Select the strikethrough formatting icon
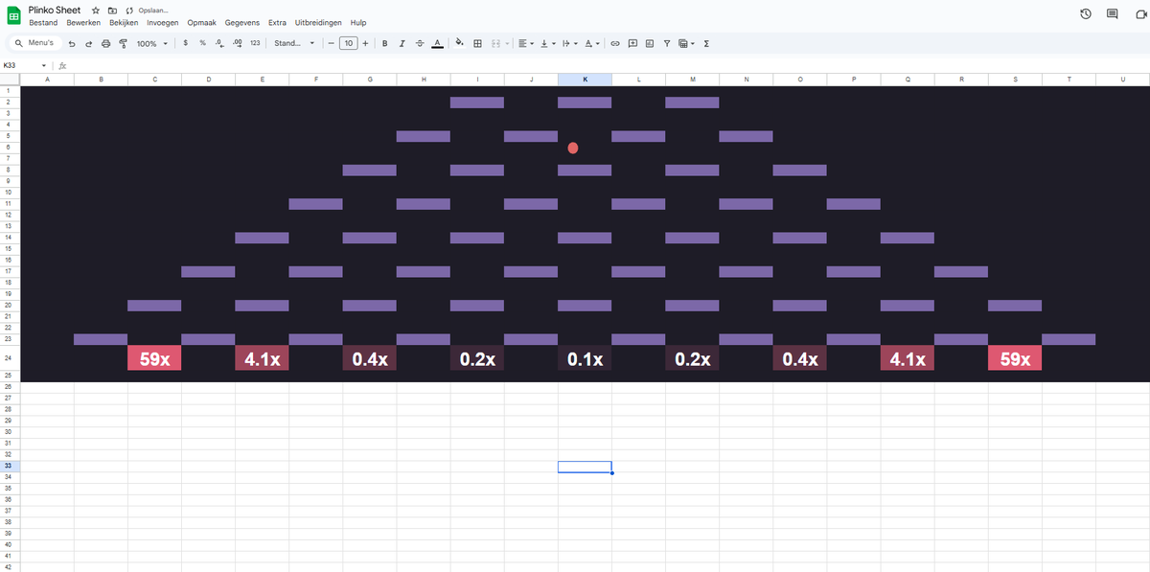Screen dimensions: 1150x572 click(419, 43)
